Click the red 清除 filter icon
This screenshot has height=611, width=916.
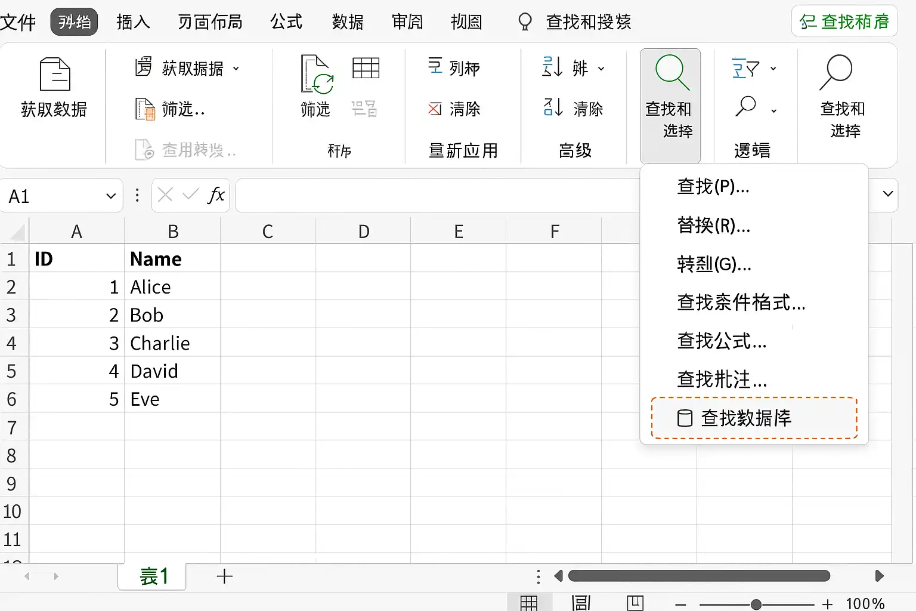(435, 109)
